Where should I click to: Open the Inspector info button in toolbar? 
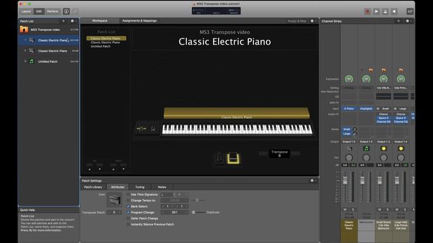tap(66, 11)
